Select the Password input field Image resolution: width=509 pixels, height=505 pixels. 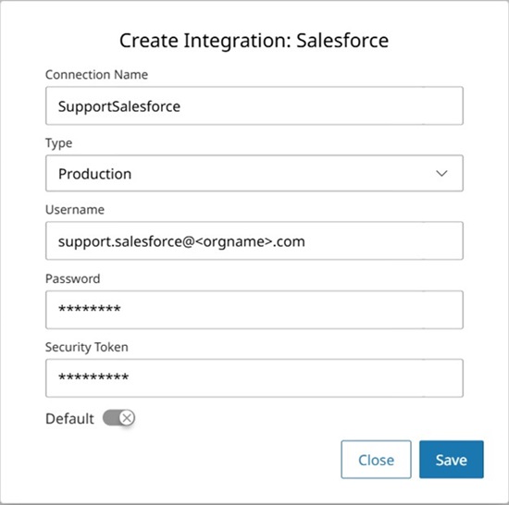pos(254,310)
